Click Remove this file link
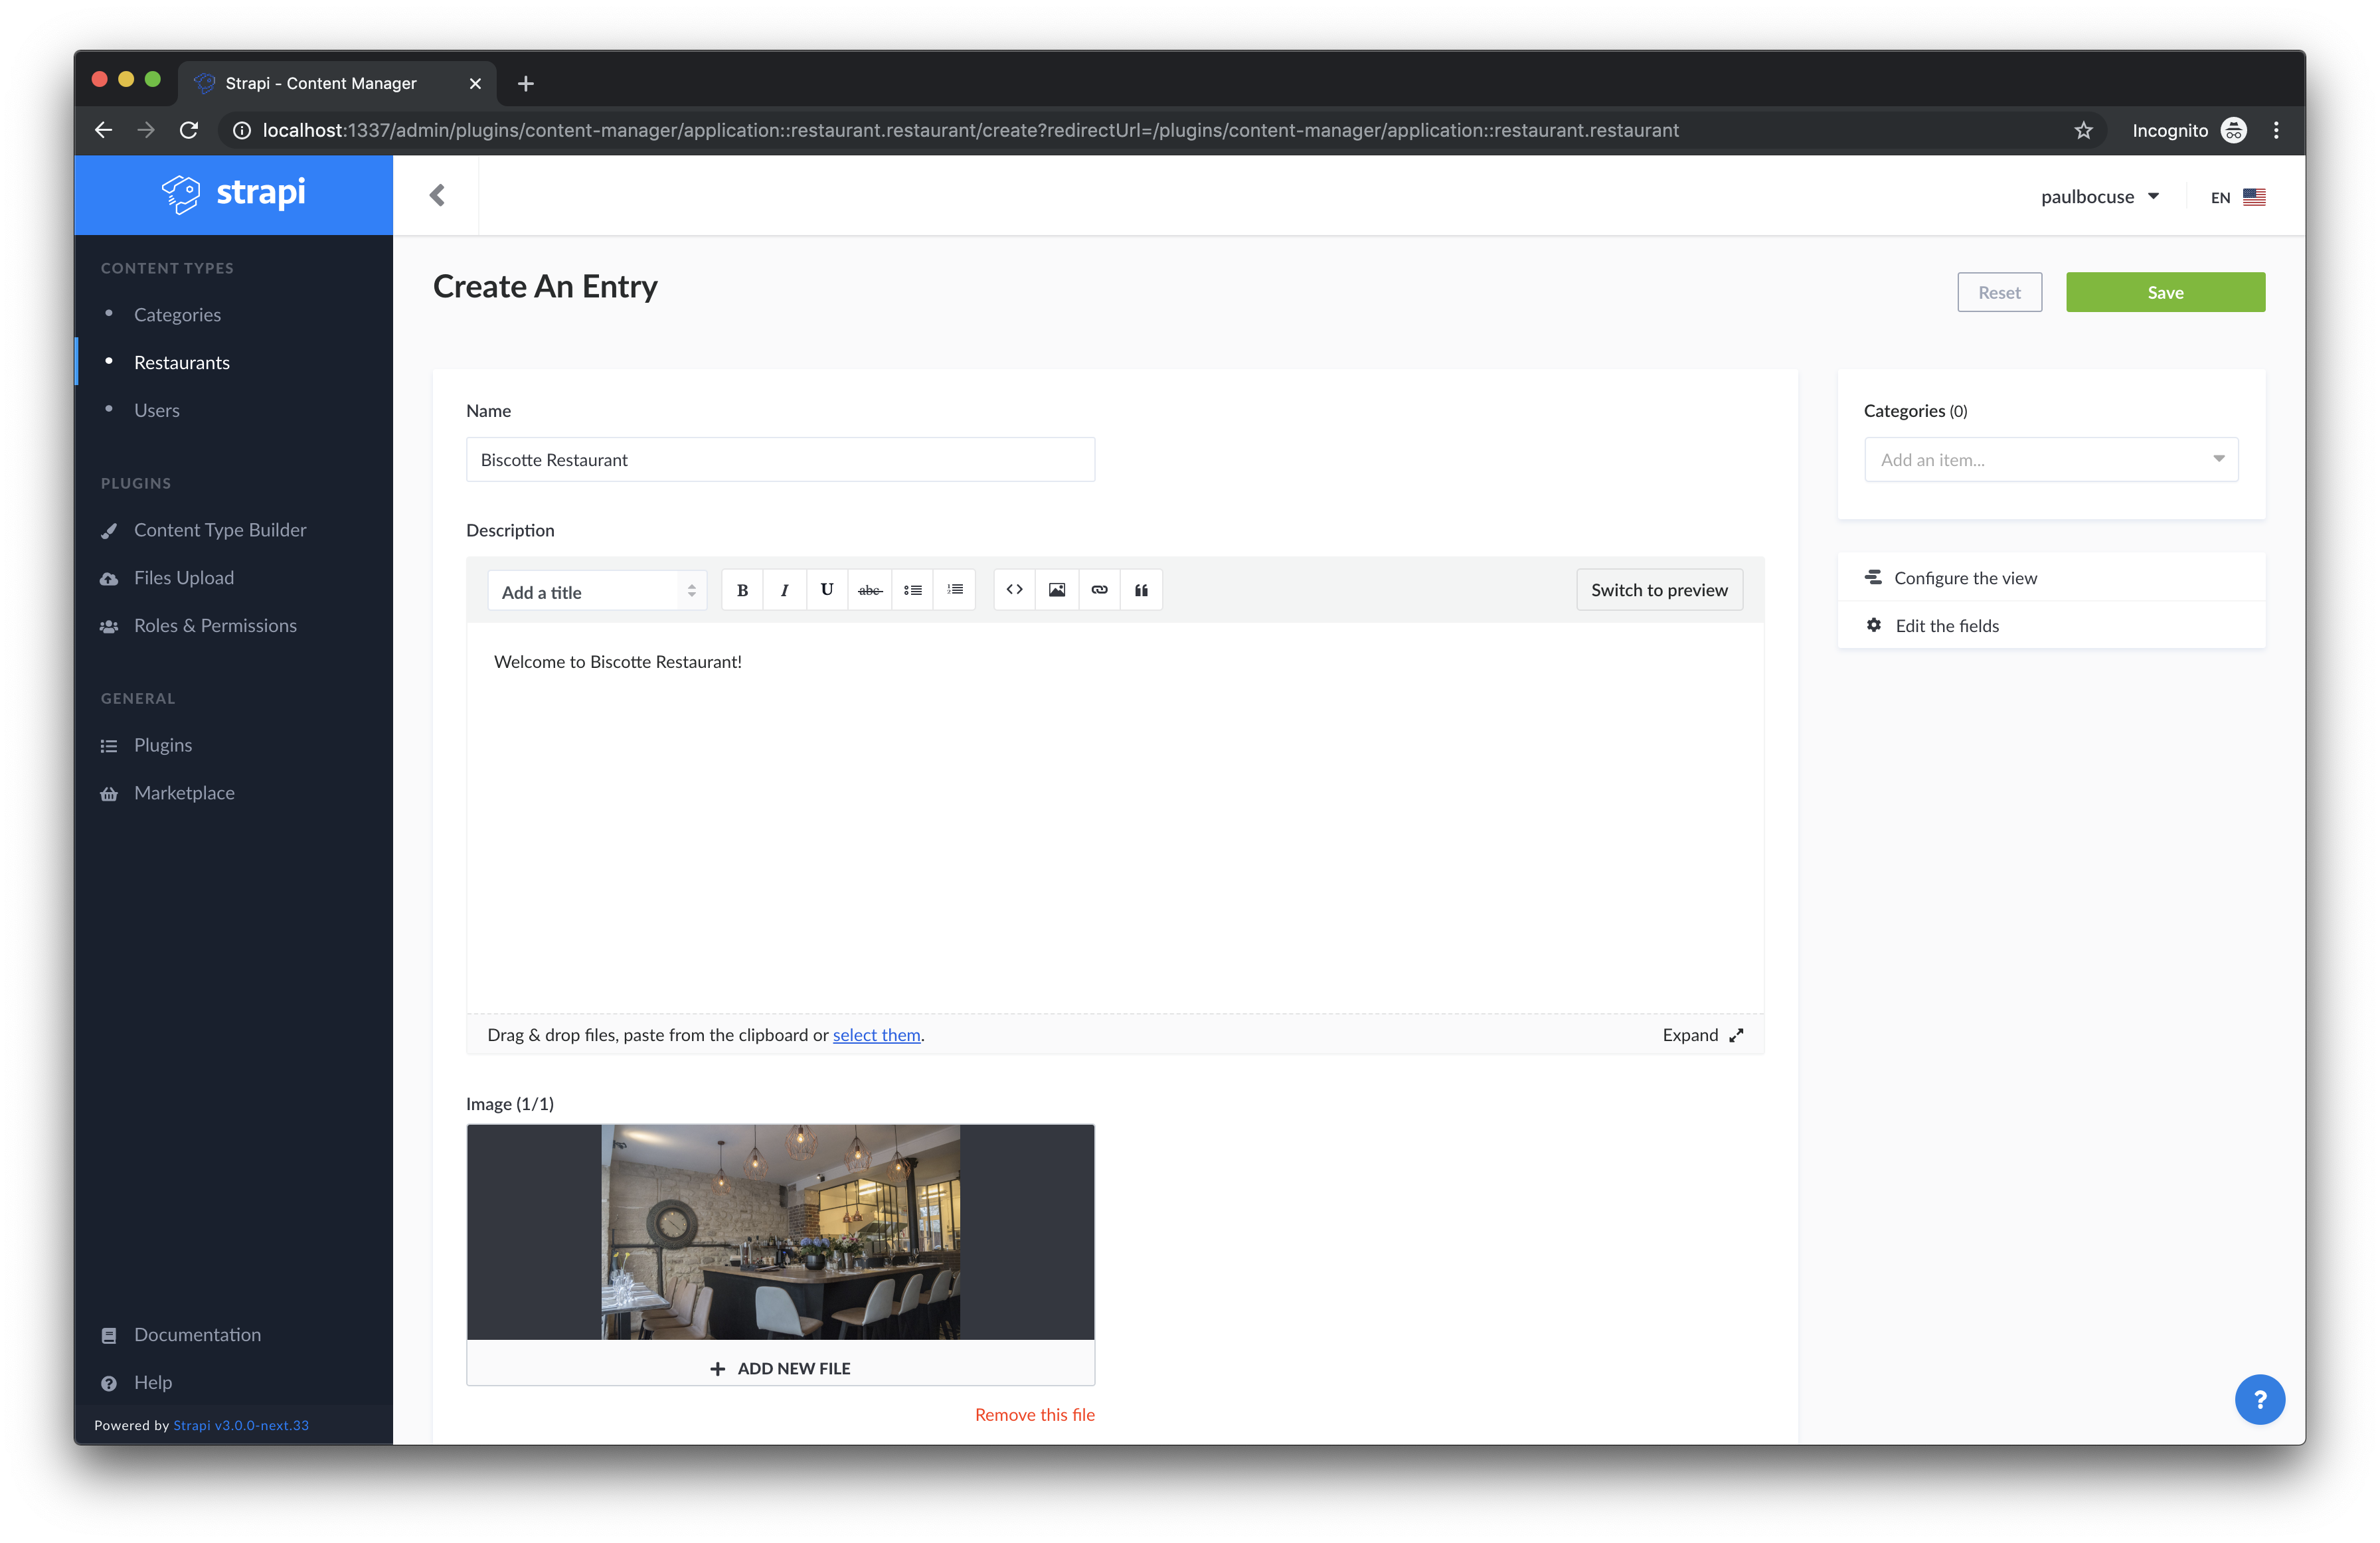 click(1034, 1415)
